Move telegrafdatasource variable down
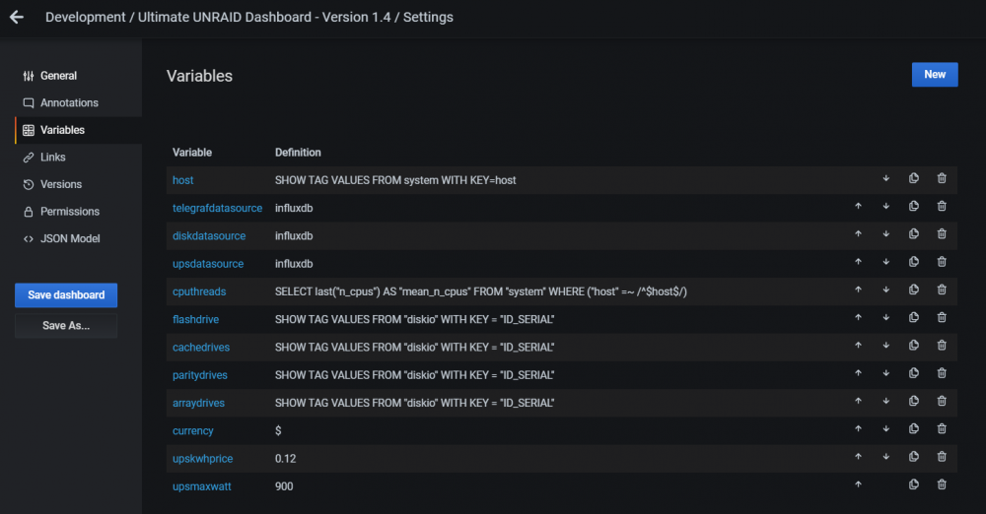 886,206
